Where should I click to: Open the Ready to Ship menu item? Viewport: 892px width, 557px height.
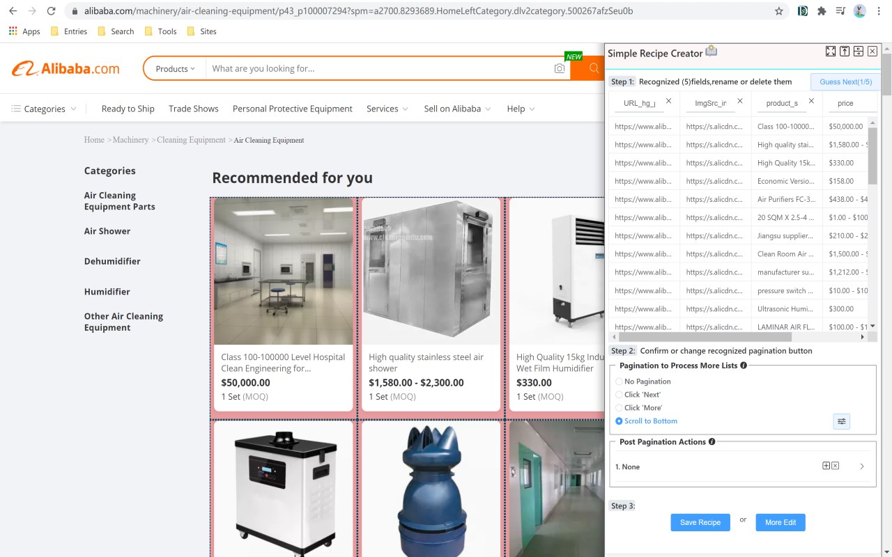coord(128,109)
